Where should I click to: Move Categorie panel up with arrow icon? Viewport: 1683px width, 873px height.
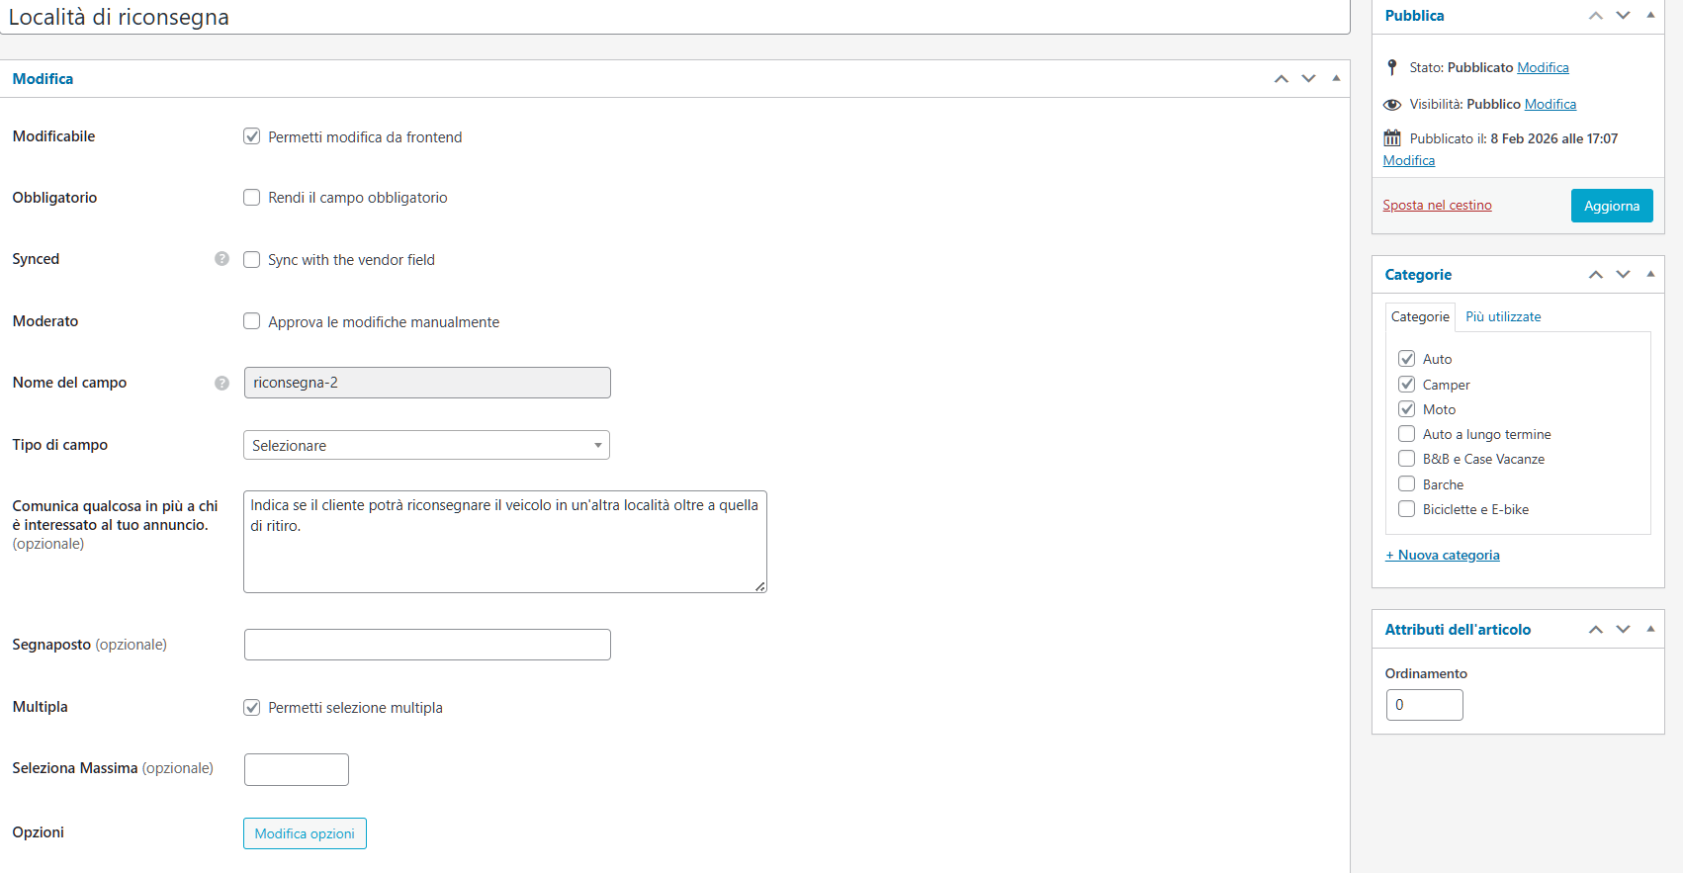click(x=1596, y=275)
